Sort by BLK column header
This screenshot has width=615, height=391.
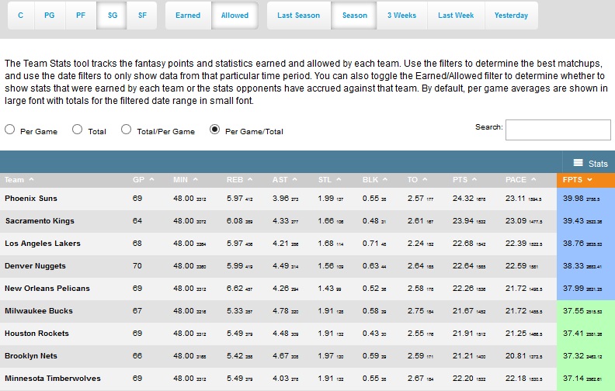374,180
